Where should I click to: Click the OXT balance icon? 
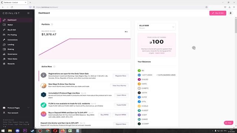pyautogui.click(x=139, y=115)
